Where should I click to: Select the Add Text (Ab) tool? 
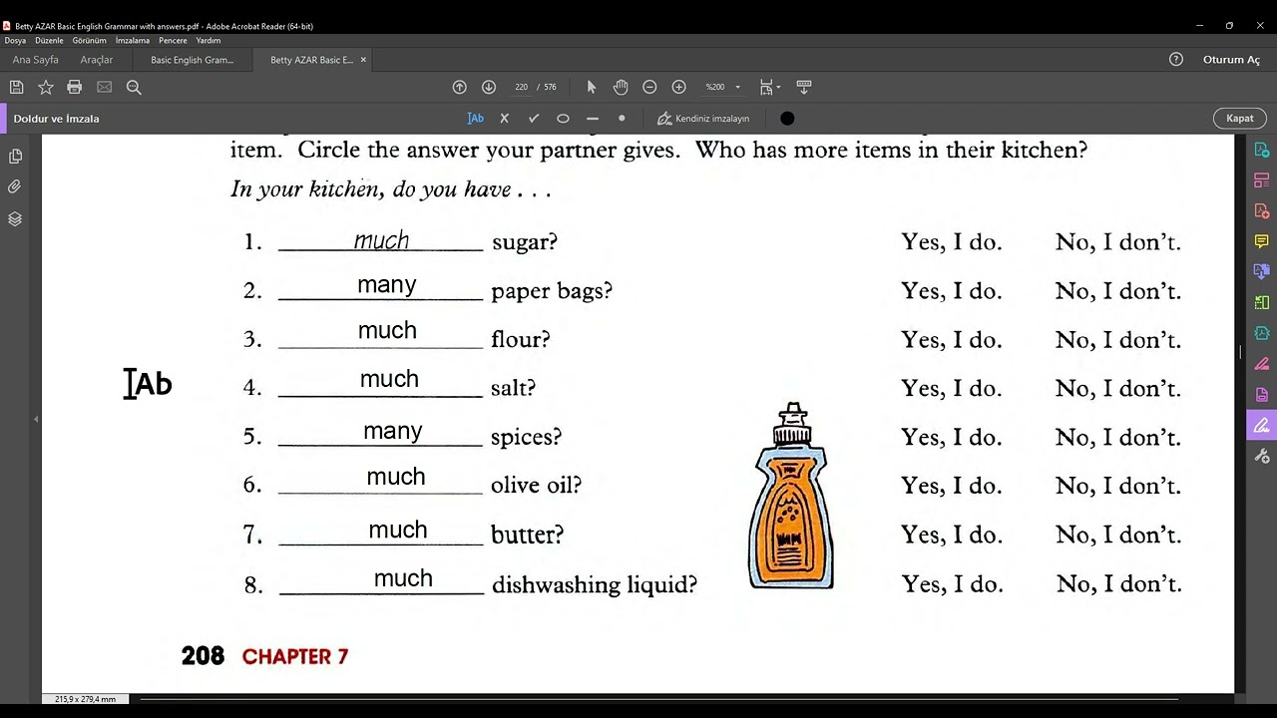tap(476, 118)
